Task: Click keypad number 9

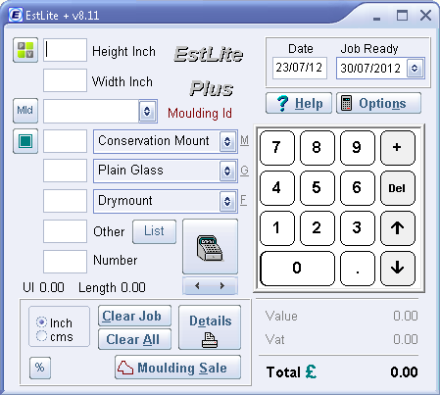Action: (358, 147)
